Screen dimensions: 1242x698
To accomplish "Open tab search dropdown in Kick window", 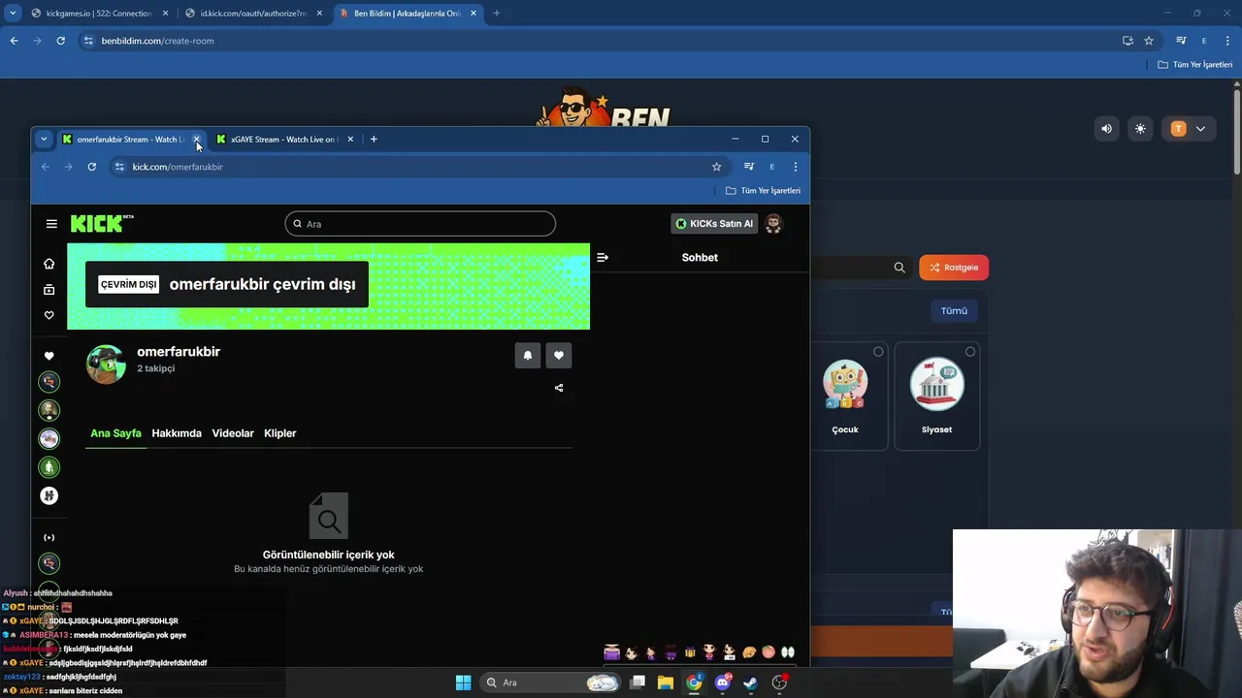I will [x=44, y=140].
